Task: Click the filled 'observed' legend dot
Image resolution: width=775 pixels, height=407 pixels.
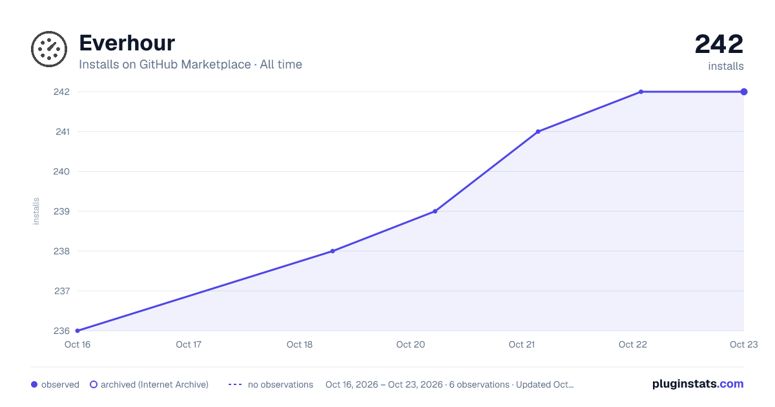Action: click(34, 384)
